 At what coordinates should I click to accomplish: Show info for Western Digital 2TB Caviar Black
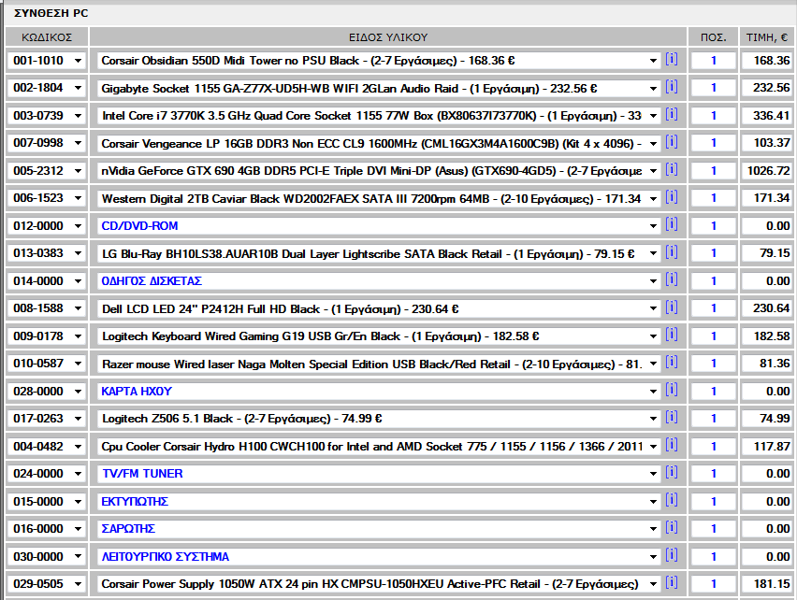(x=672, y=197)
